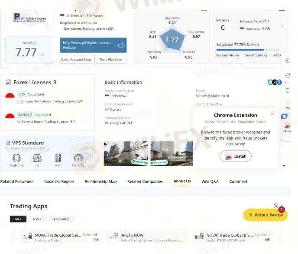The height and width of the screenshot is (254, 298).
Task: Expand the ICDX Regulated license row arrow
Action: coord(88,98)
